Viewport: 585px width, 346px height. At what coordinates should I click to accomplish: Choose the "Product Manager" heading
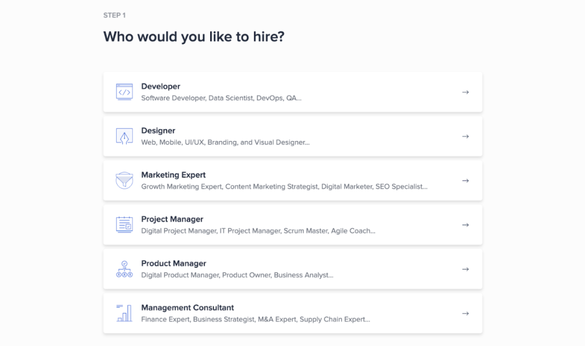[173, 263]
